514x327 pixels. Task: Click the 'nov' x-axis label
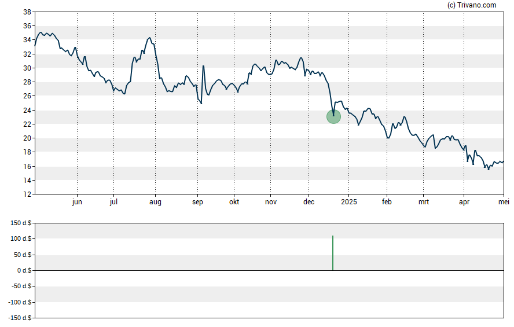coord(271,202)
